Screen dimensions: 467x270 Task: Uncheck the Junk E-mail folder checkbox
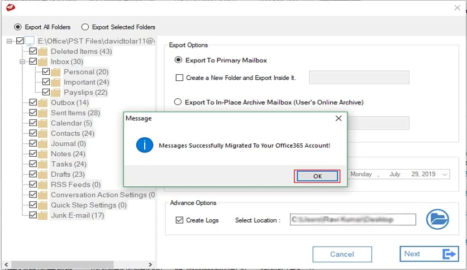pos(33,215)
